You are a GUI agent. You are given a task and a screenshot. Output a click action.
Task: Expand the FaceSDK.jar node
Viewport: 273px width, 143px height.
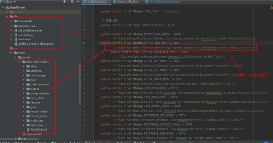coord(11,35)
